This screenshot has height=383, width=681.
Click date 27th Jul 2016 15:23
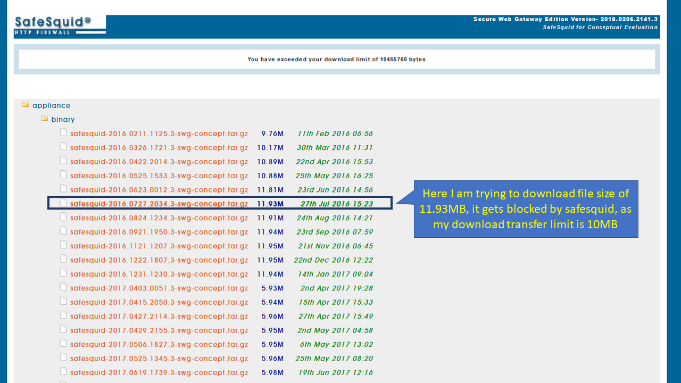pos(337,204)
